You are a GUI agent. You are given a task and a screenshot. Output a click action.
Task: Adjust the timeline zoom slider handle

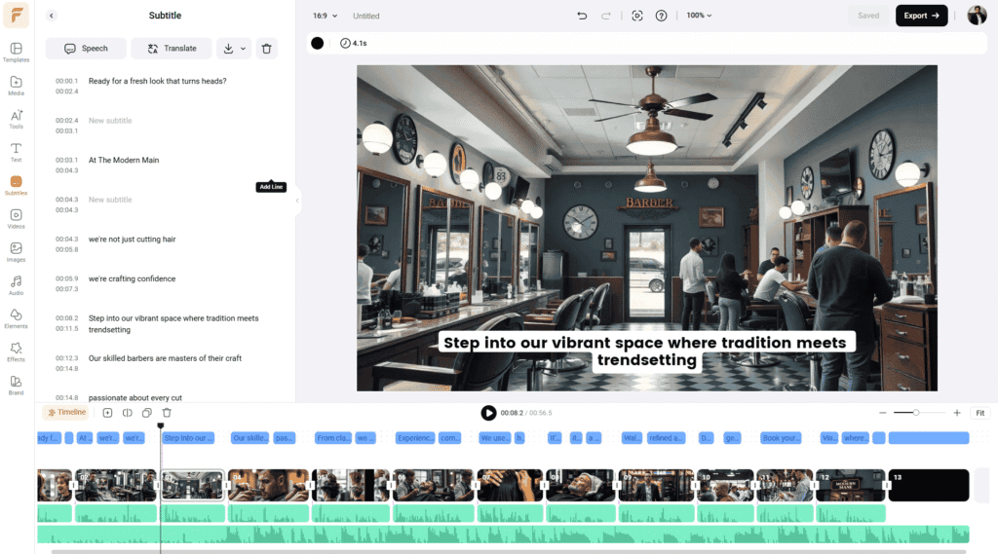click(916, 413)
